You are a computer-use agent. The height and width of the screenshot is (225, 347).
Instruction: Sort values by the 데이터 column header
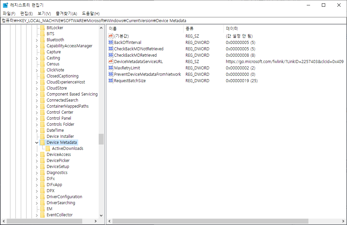tap(285, 29)
